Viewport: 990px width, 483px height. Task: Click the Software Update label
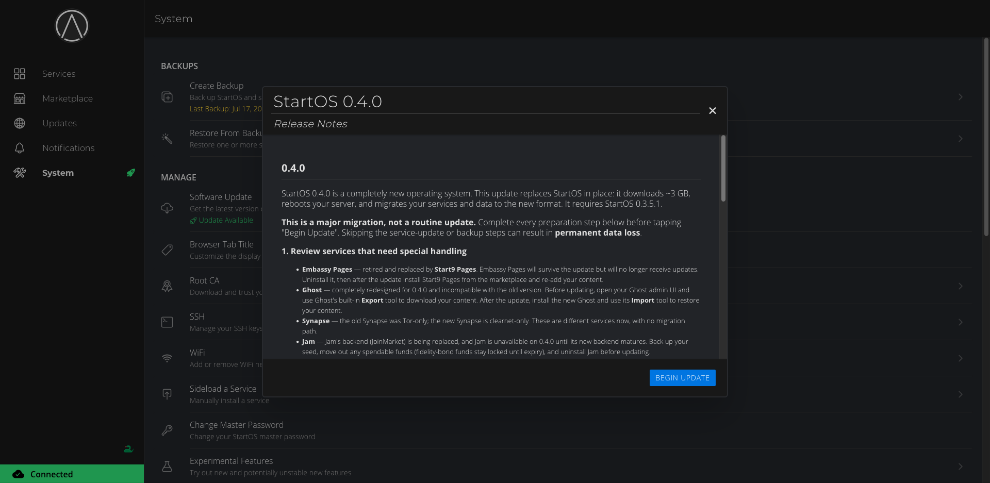point(221,197)
